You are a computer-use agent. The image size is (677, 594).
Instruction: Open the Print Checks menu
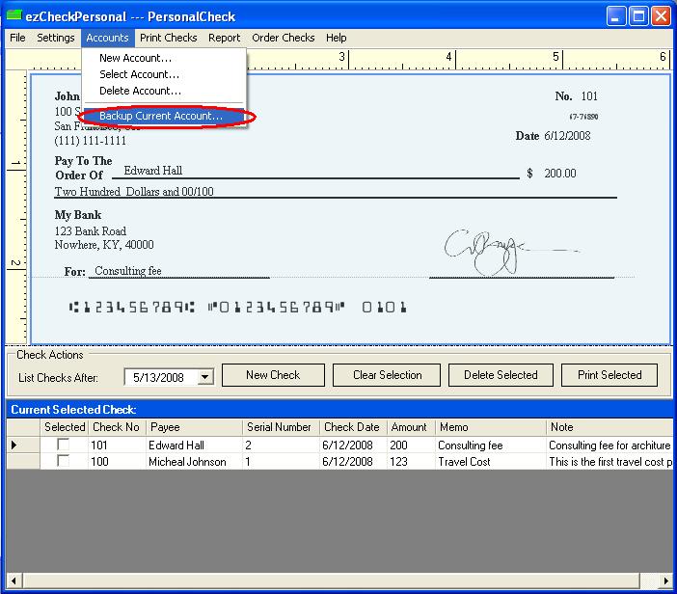click(168, 38)
